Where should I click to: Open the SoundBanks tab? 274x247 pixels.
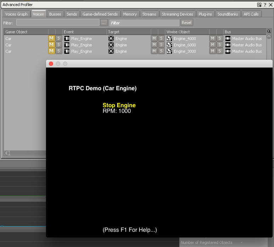pos(228,14)
